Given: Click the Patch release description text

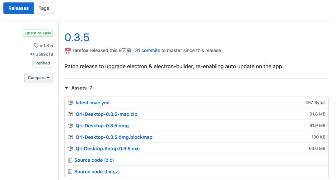Looking at the screenshot, I should pyautogui.click(x=174, y=66).
